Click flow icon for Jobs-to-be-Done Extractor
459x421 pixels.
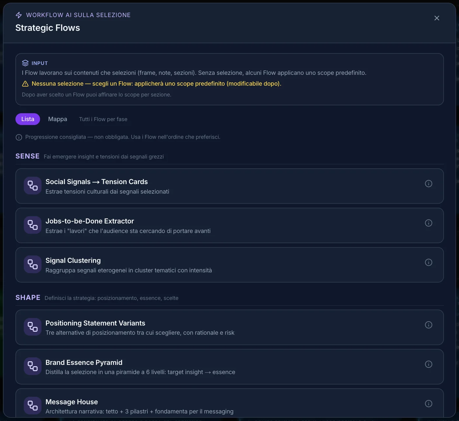pos(33,225)
